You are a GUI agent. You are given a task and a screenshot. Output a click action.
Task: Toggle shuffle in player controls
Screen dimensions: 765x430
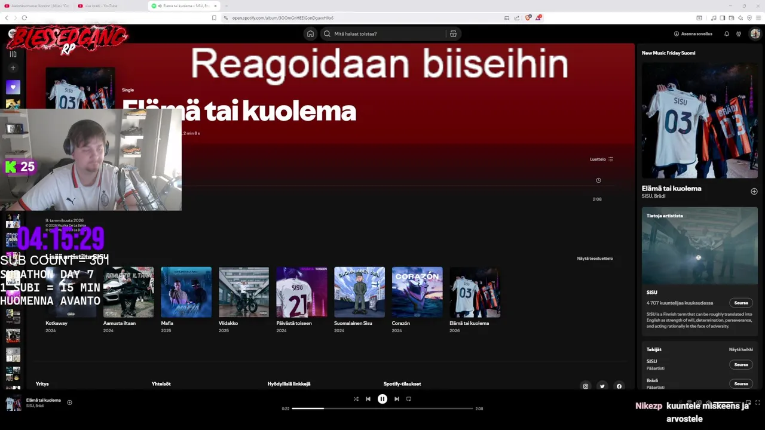pyautogui.click(x=356, y=399)
